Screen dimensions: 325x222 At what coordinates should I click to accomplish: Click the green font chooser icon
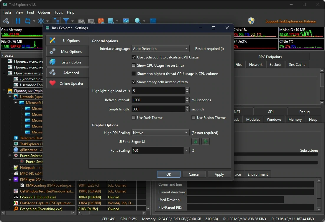pyautogui.click(x=196, y=141)
